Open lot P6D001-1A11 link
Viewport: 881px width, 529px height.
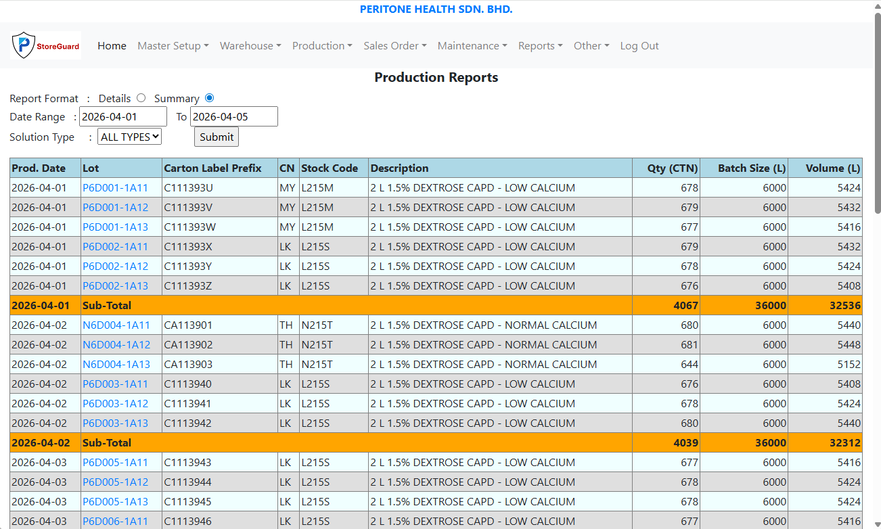pyautogui.click(x=115, y=188)
